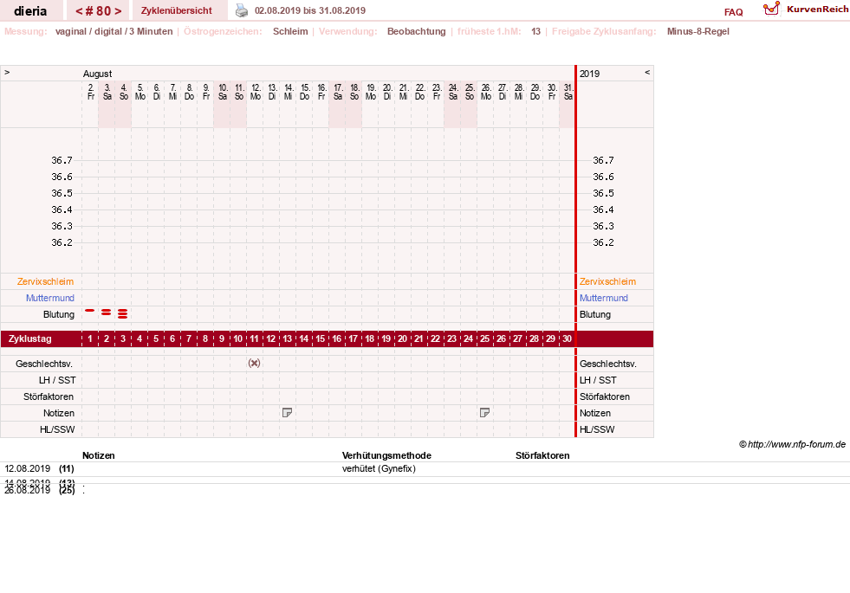Click right Zervixschleim row label

(x=607, y=281)
